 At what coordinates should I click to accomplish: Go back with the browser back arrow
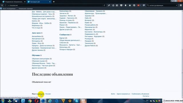2,5
